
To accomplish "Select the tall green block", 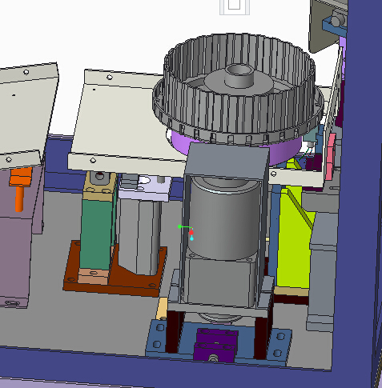I will pos(96,234).
